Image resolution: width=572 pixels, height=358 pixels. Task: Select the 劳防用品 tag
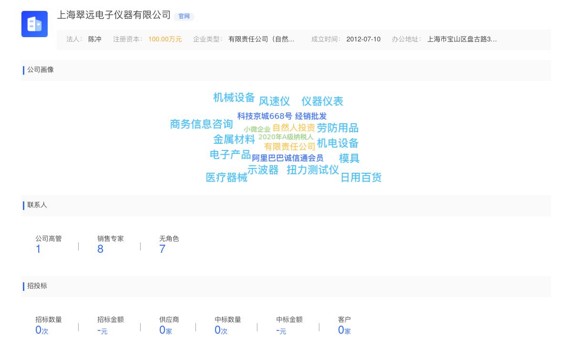[337, 128]
